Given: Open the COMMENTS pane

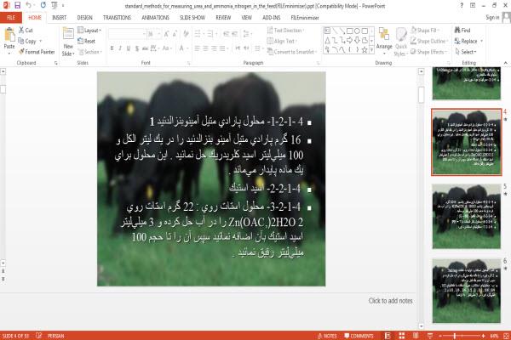Looking at the screenshot, I should 359,336.
